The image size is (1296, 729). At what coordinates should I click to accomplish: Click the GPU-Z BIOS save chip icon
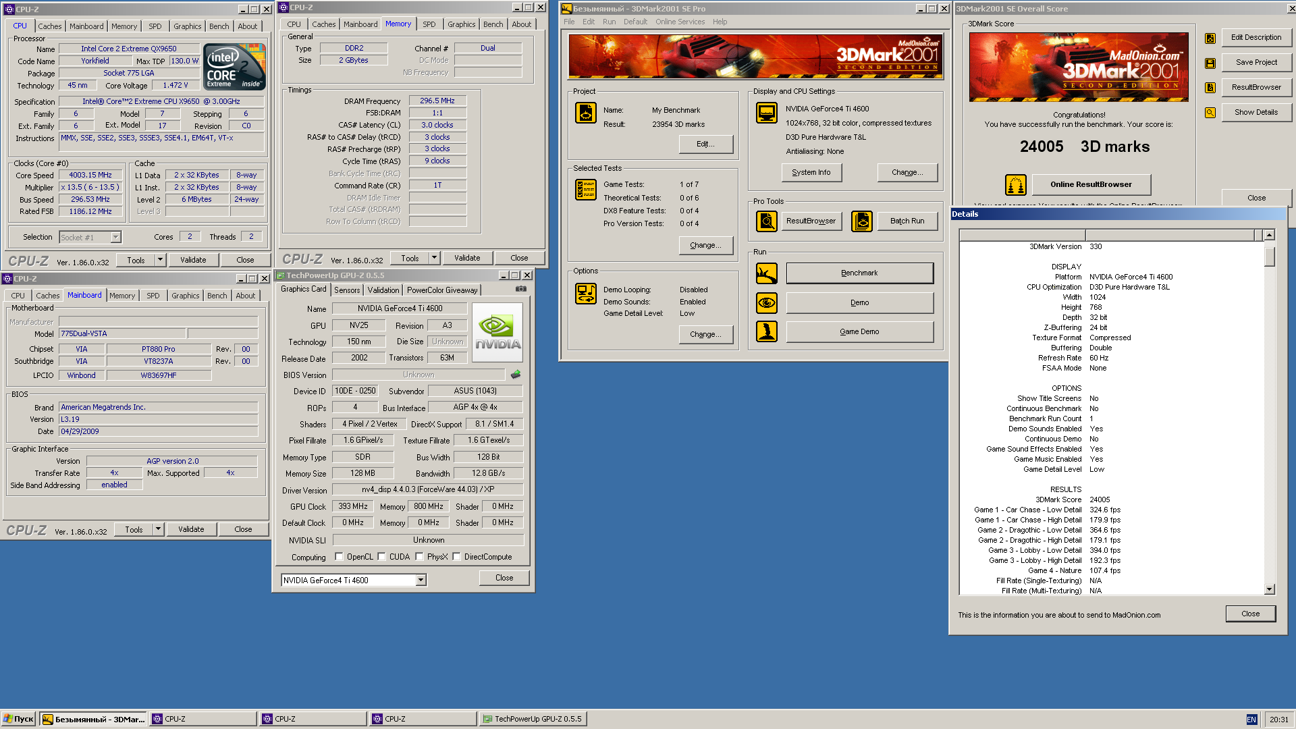[x=516, y=374]
